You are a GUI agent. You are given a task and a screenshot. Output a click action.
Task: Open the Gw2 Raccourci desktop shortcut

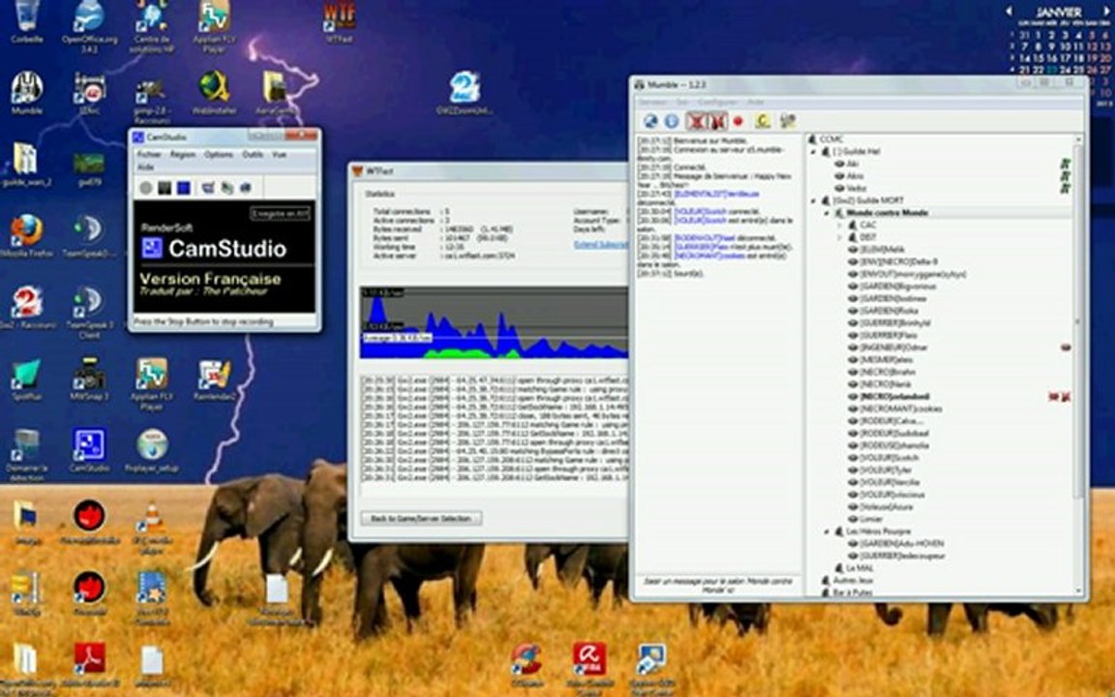(26, 307)
